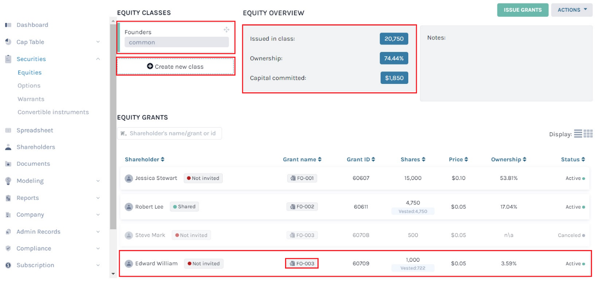Click the Company building icon

[x=8, y=215]
